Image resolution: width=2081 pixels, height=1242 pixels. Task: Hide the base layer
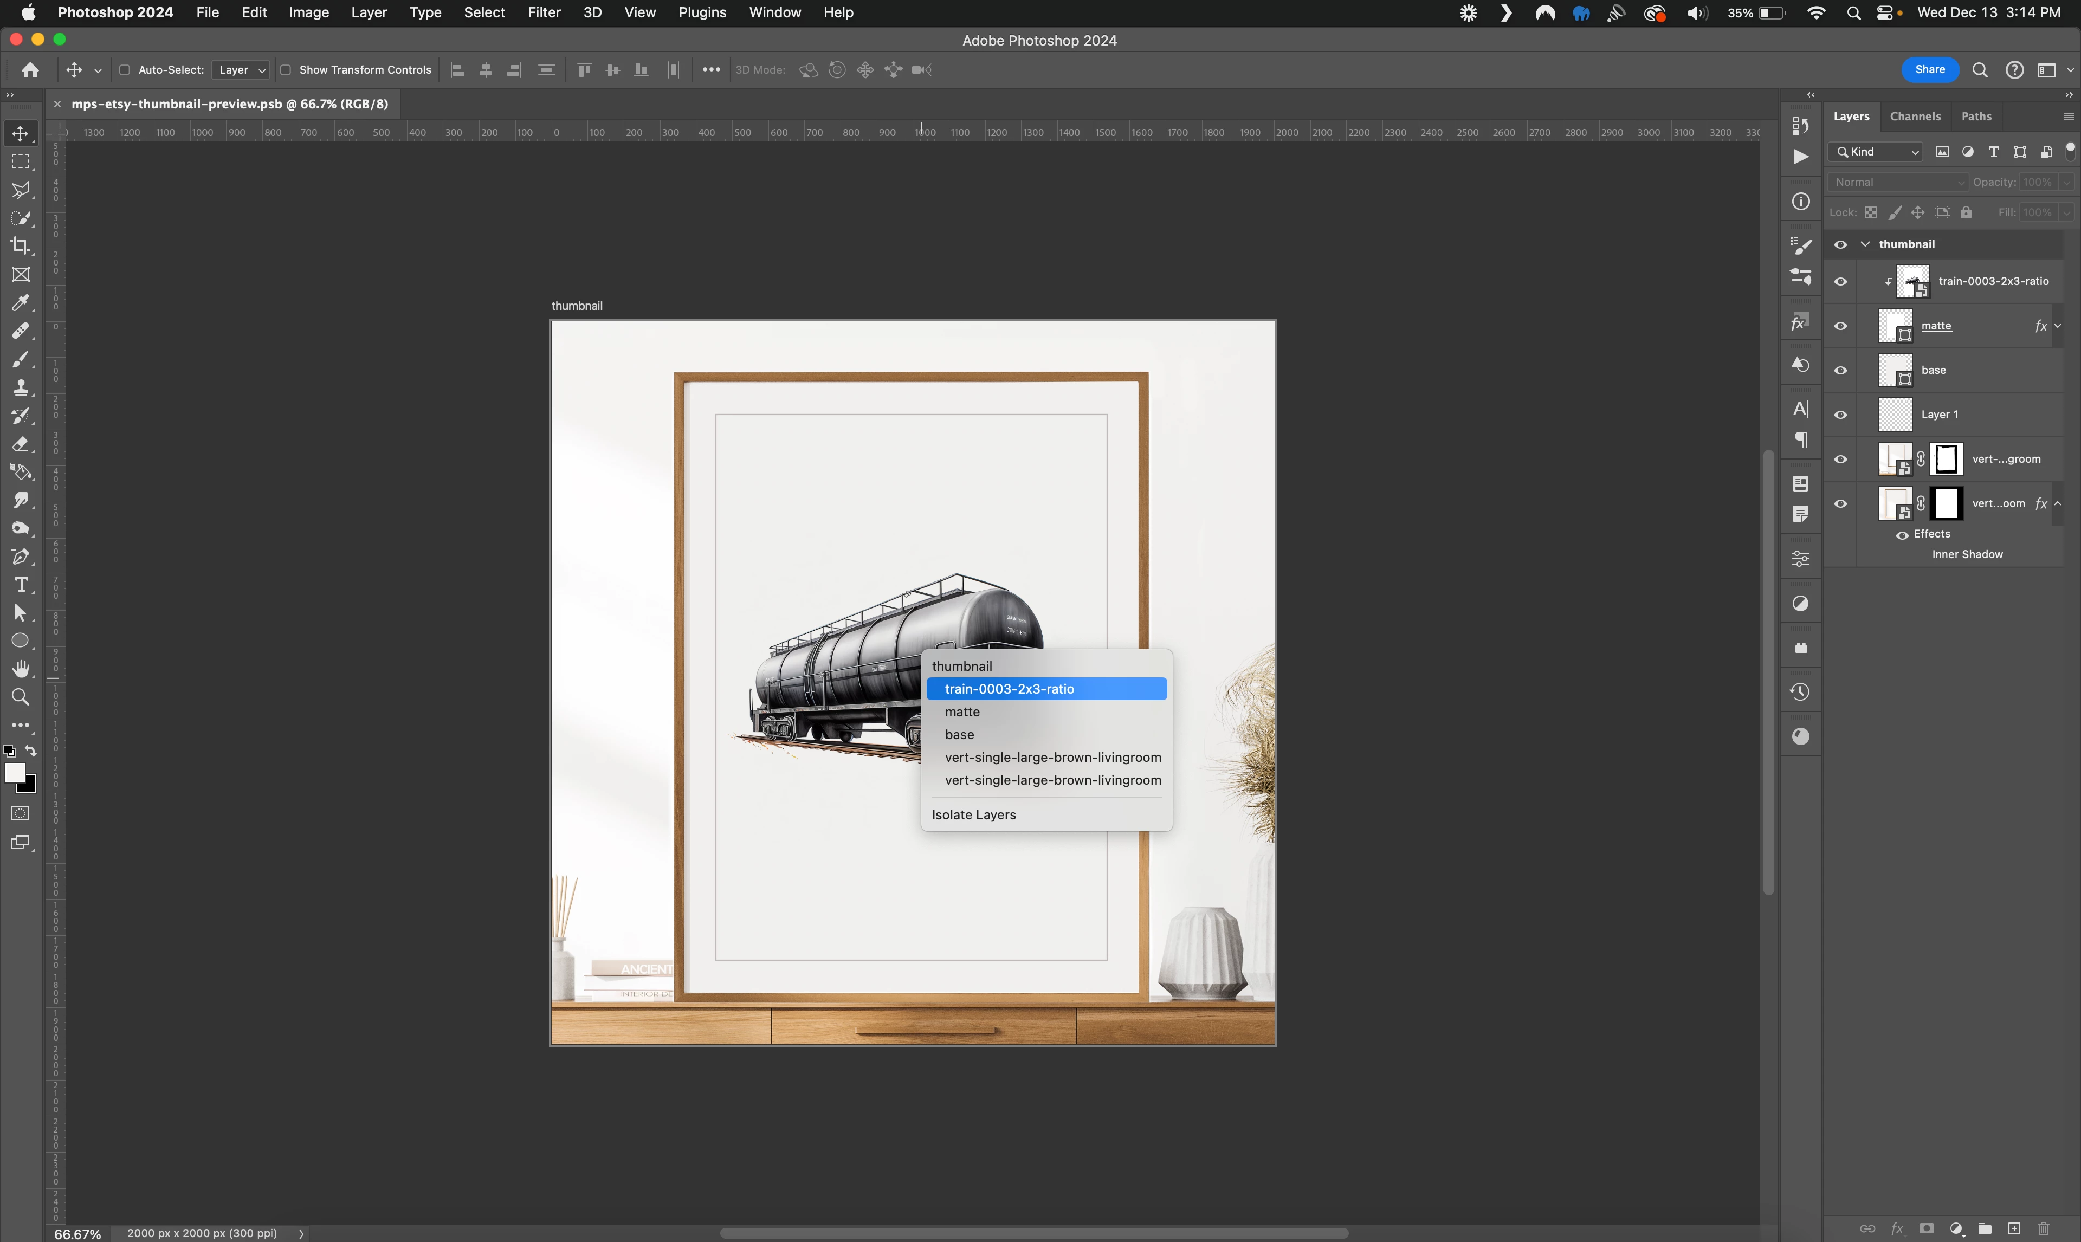[1841, 370]
